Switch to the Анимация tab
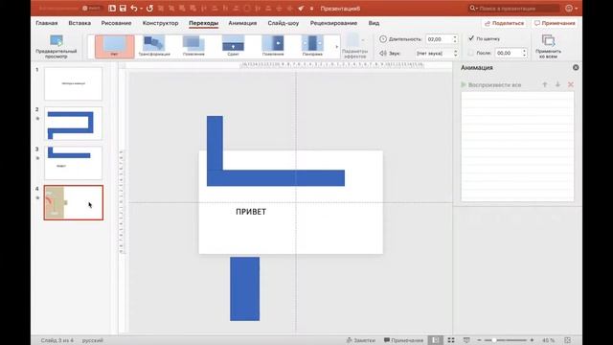Viewport: 613px width, 345px height. pyautogui.click(x=242, y=23)
